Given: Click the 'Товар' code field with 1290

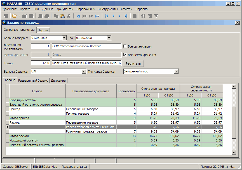Looking at the screenshot, I should [40, 63].
